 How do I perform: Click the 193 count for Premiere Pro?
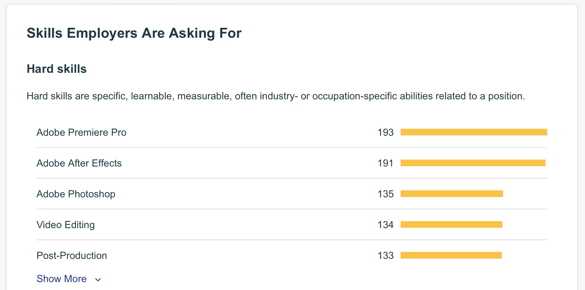(385, 132)
